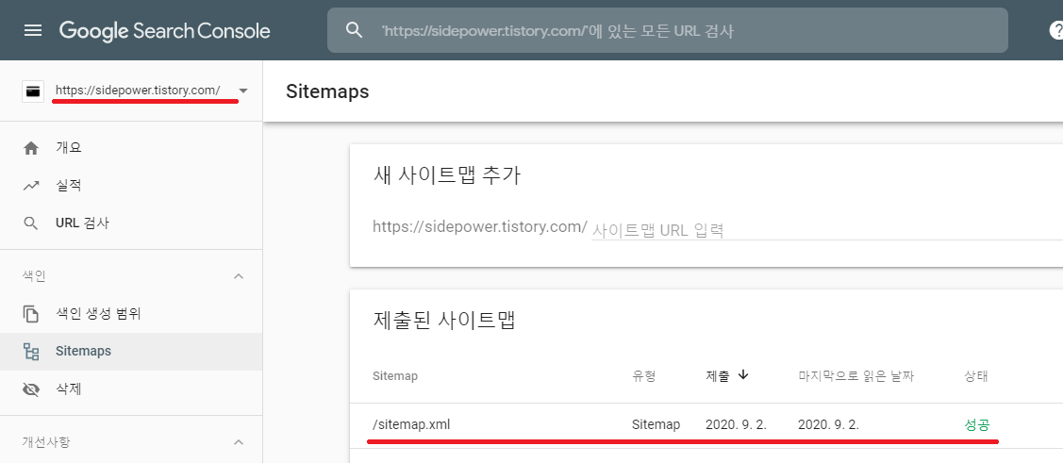
Task: Click the Sitemap type cell in the /sitemap.xml row
Action: 656,425
